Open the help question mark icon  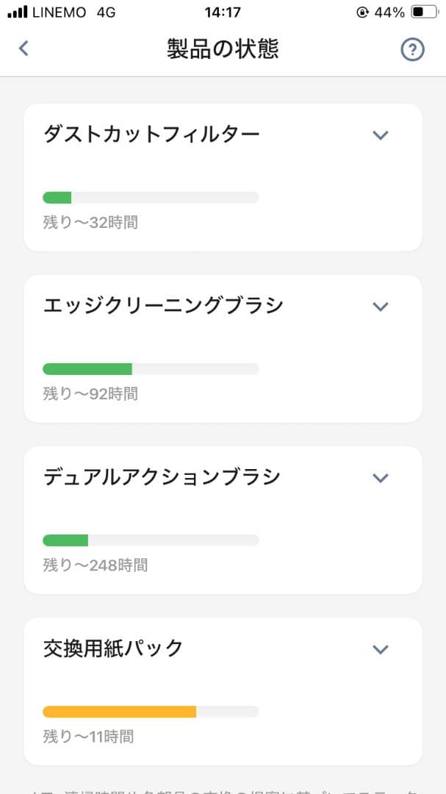[x=412, y=49]
